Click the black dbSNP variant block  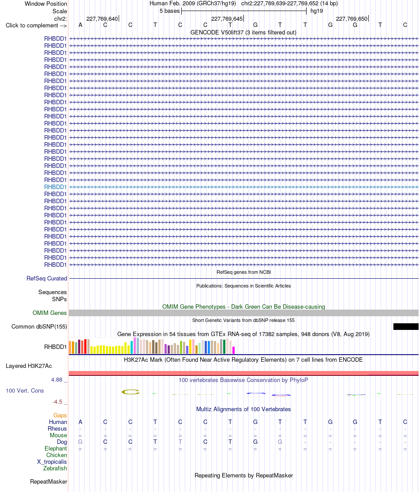pos(406,327)
